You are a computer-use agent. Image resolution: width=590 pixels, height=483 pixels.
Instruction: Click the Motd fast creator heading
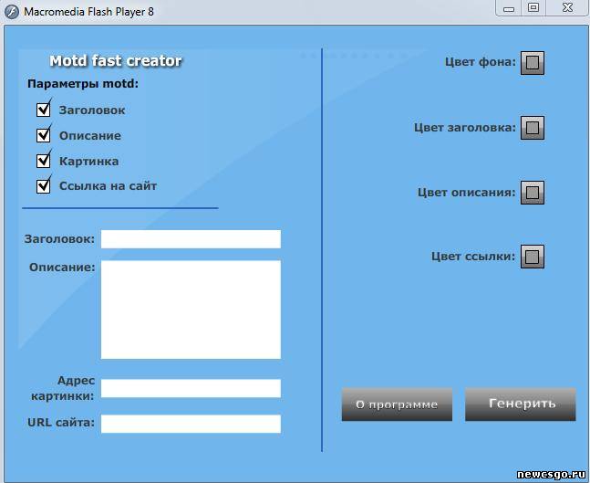click(116, 61)
